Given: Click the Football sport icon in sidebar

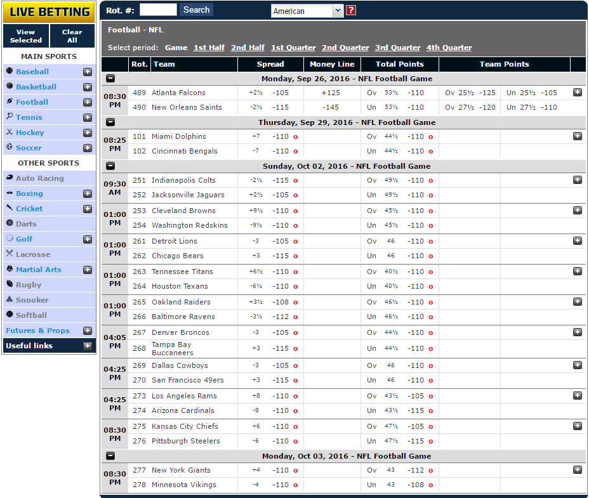Looking at the screenshot, I should [x=10, y=102].
